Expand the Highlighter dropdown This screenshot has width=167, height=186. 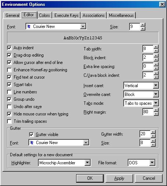[87, 162]
